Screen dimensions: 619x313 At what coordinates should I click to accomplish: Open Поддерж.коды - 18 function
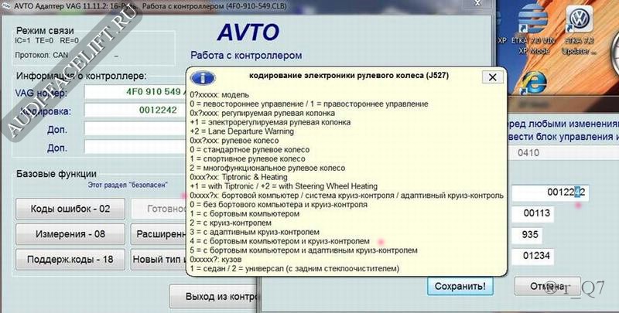click(x=70, y=260)
